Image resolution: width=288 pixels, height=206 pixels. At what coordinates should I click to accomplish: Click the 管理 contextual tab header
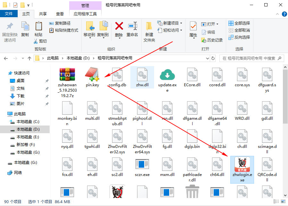point(85,5)
